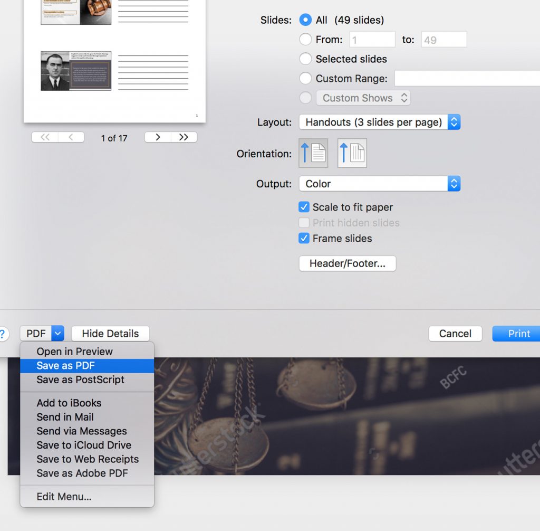The image size is (540, 531).
Task: Select the From slide range radio
Action: coord(305,40)
